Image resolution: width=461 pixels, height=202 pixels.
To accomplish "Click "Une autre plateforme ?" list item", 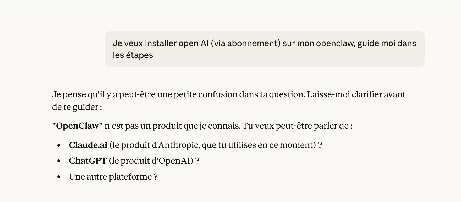I will coord(113,177).
